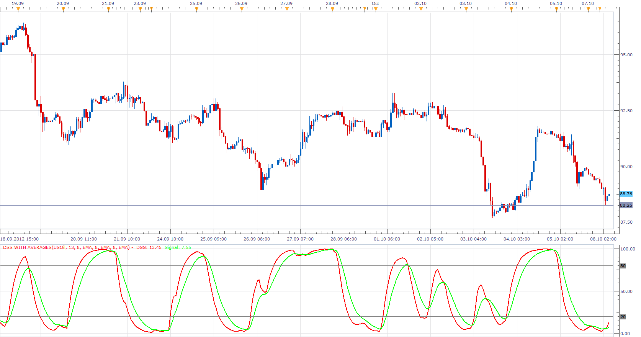
Task: Select the horizontal line price label 88.25
Action: click(x=626, y=205)
